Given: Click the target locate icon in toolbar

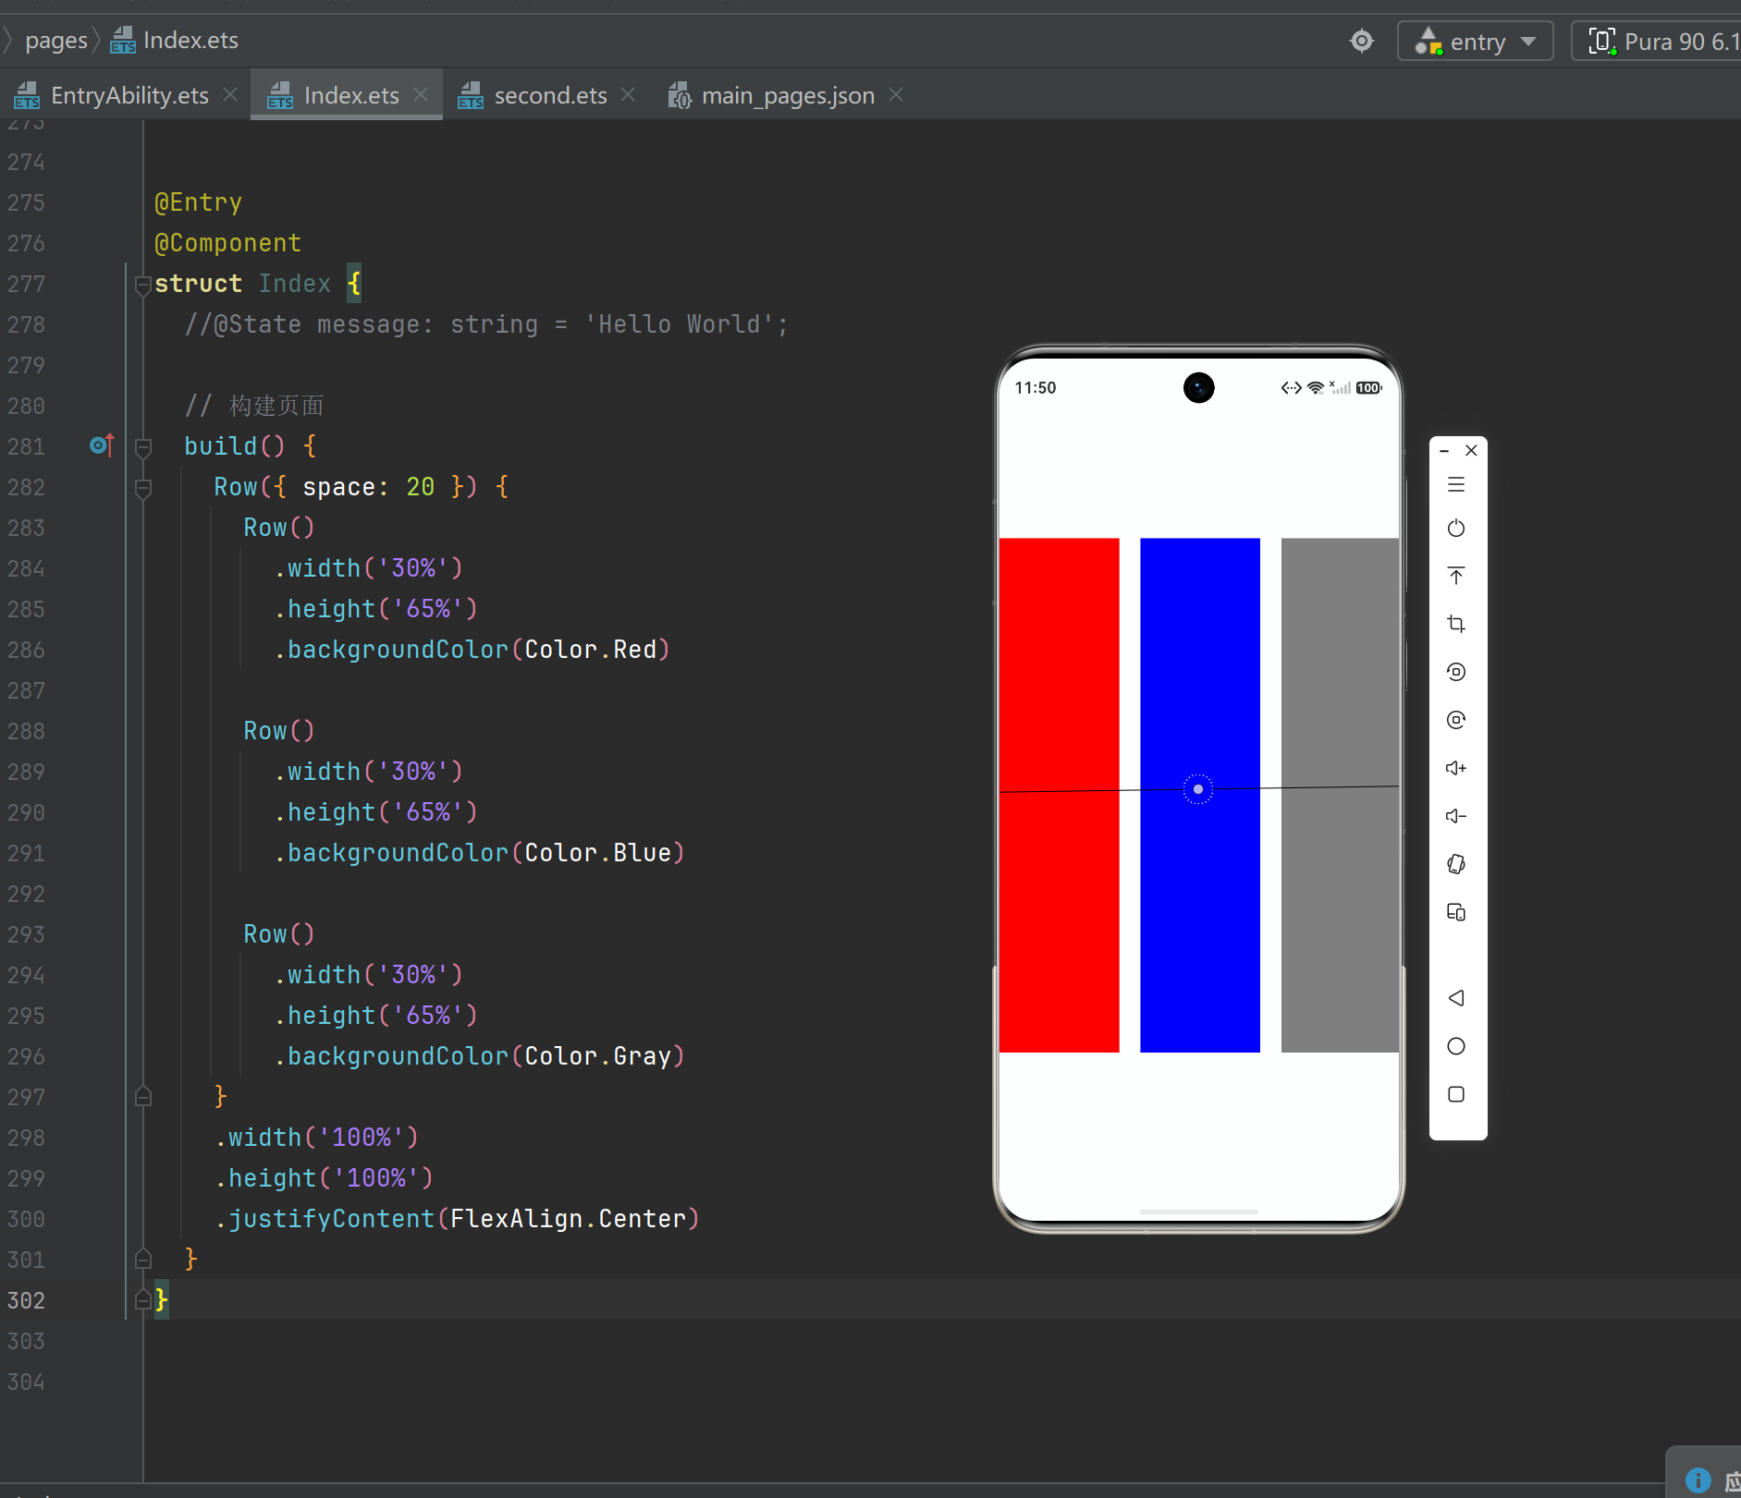Looking at the screenshot, I should pyautogui.click(x=1362, y=41).
